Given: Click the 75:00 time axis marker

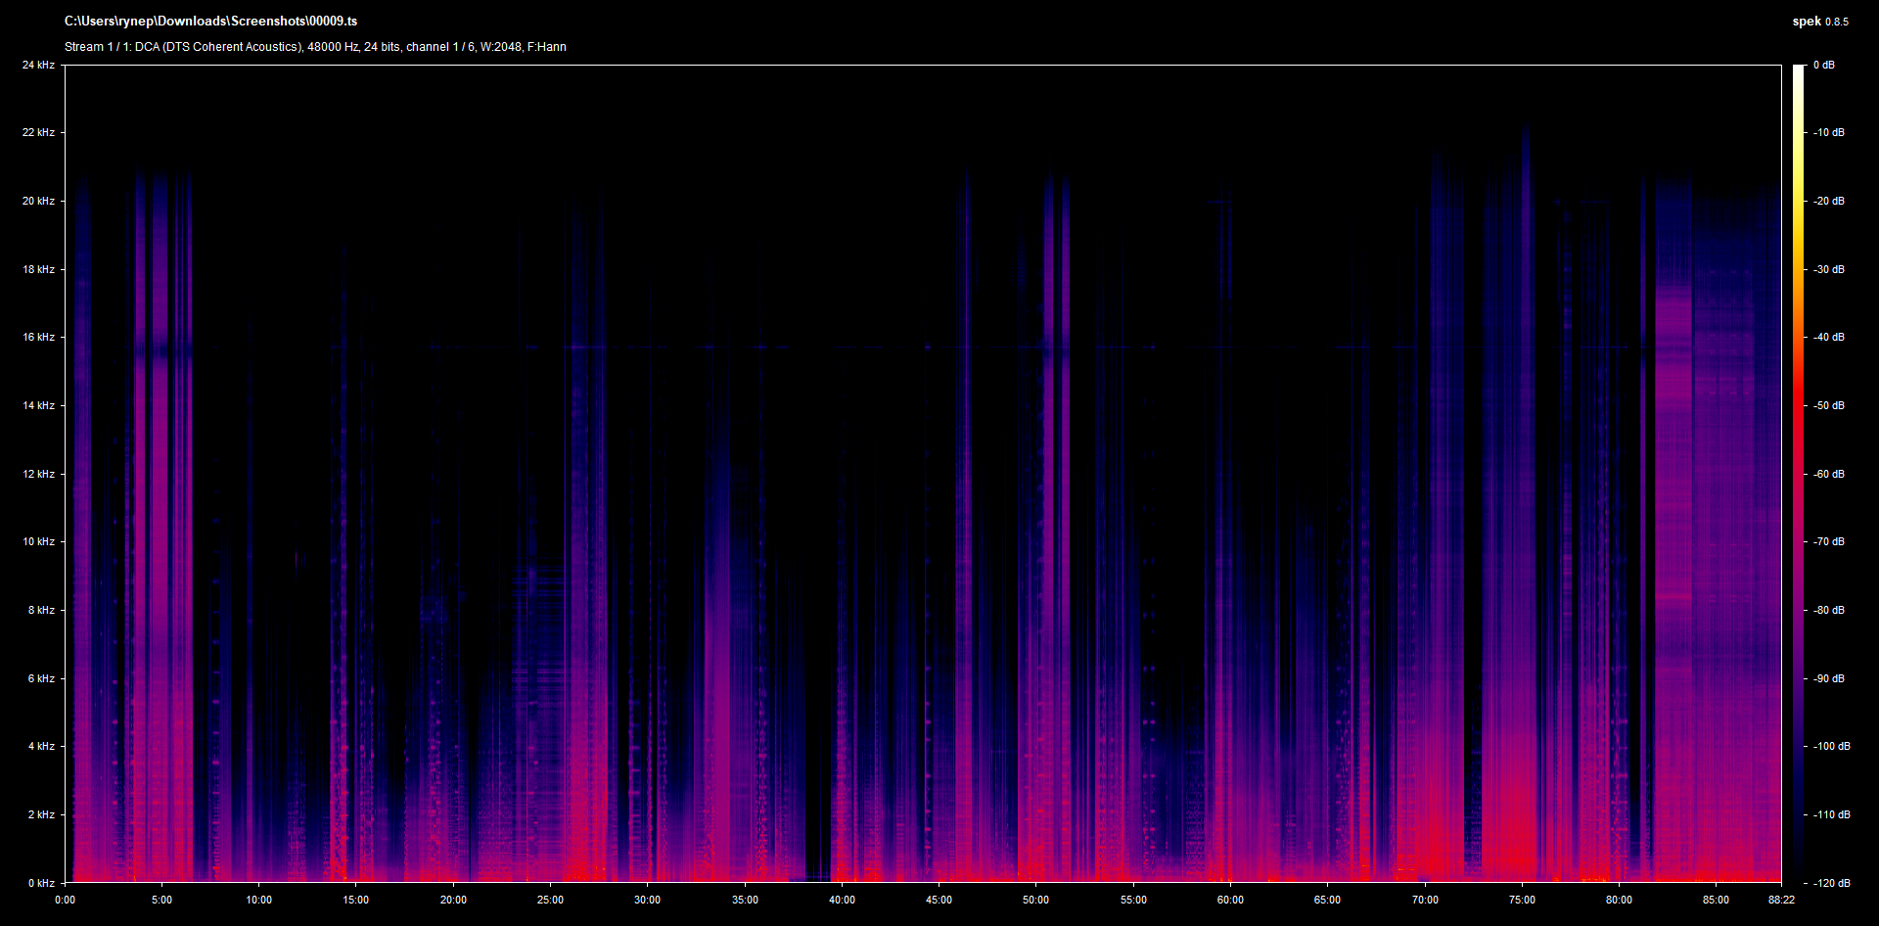Looking at the screenshot, I should [1522, 901].
